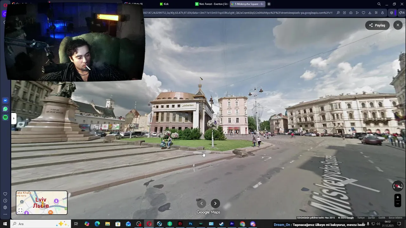Click the Sorun bildirin report link
406x228 pixels.
click(396, 218)
